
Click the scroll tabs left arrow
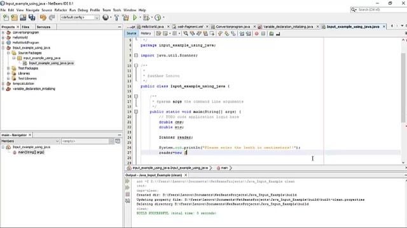[392, 26]
